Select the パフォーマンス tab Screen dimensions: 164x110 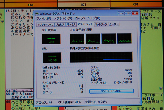(x=85, y=24)
